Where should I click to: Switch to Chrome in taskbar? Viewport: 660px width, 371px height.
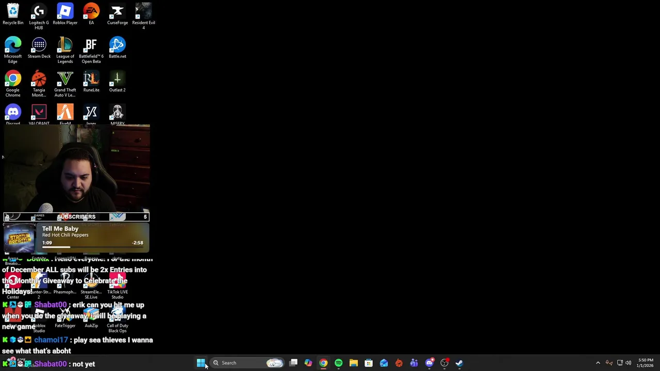323,363
